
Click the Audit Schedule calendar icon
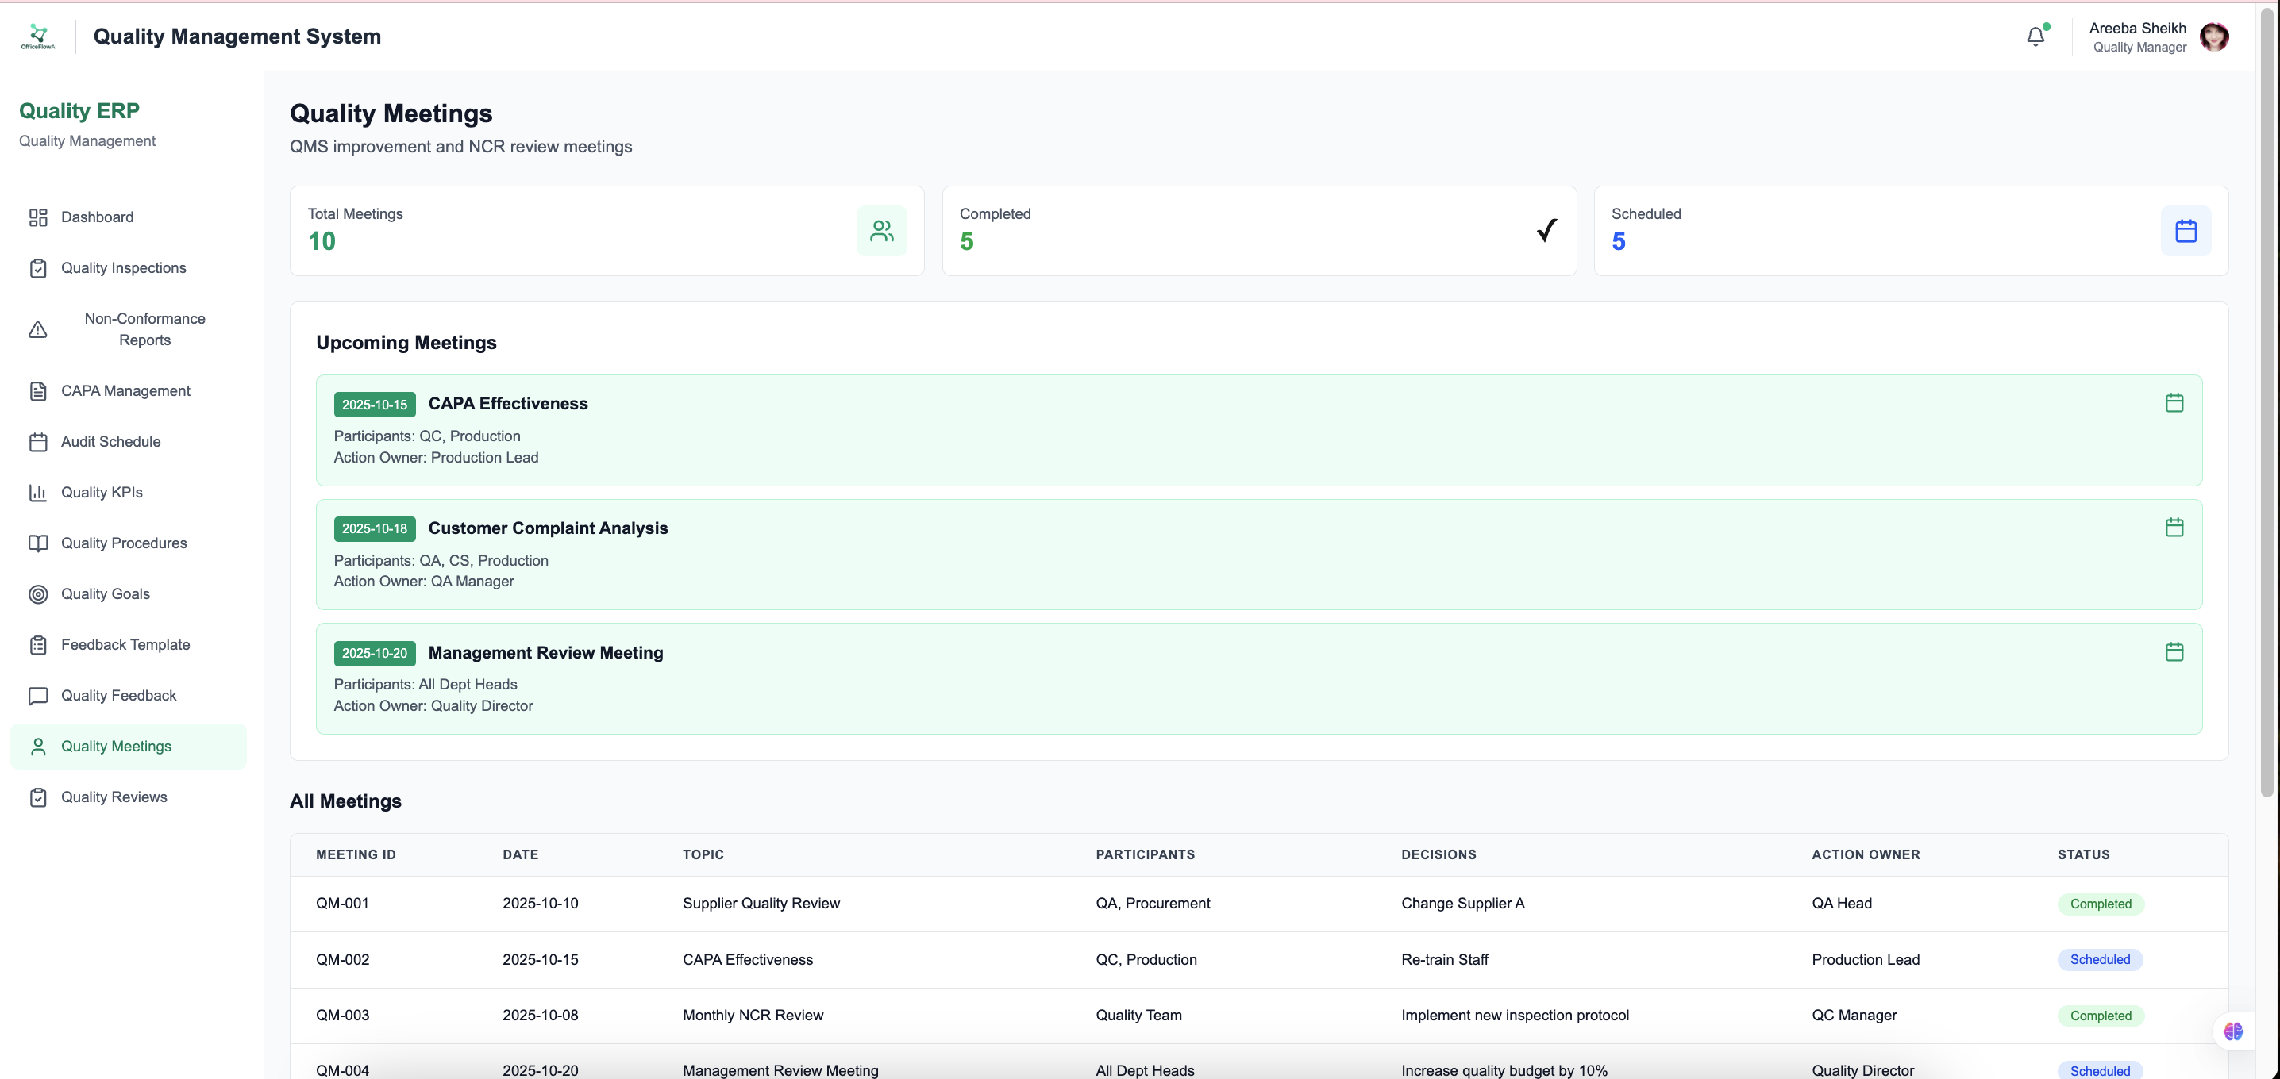[38, 442]
